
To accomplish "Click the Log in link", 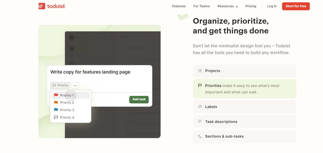I will pos(272,6).
